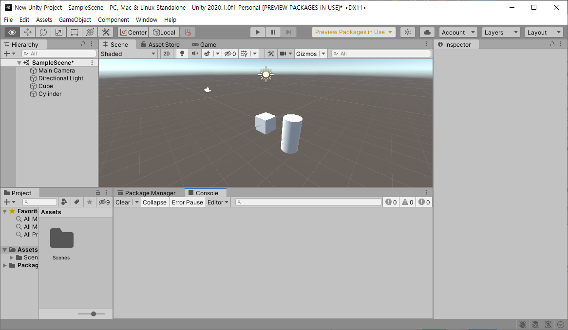Viewport: 568px width, 330px height.
Task: Toggle scene grid visibility
Action: pyautogui.click(x=245, y=54)
